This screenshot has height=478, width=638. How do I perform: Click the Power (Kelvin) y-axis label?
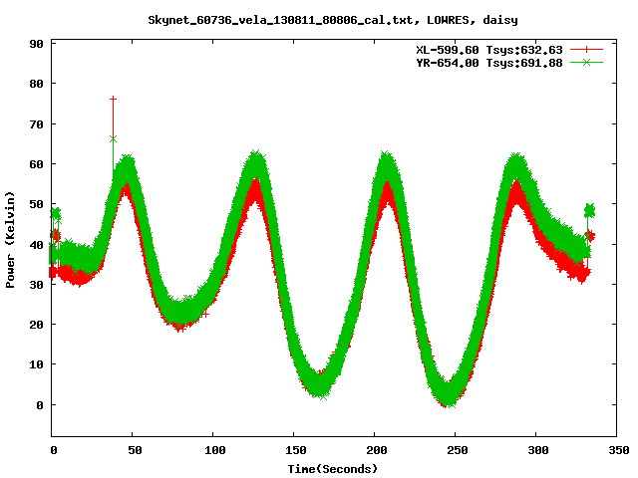point(10,240)
